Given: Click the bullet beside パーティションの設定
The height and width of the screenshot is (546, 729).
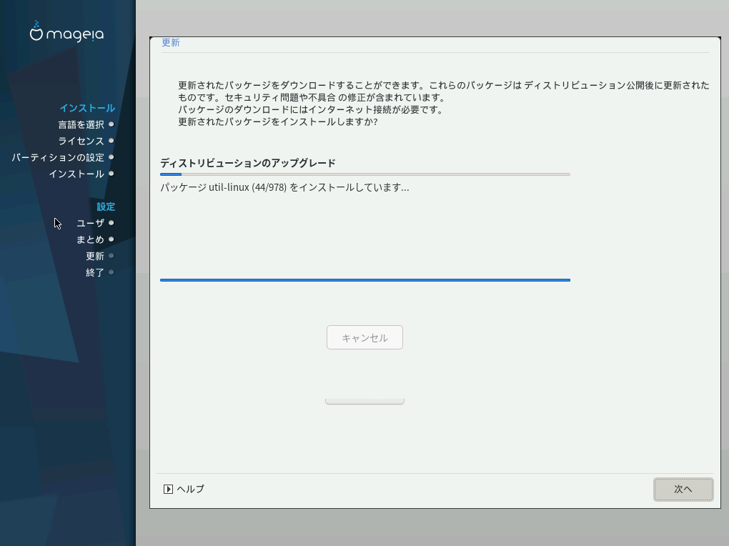Looking at the screenshot, I should (111, 157).
